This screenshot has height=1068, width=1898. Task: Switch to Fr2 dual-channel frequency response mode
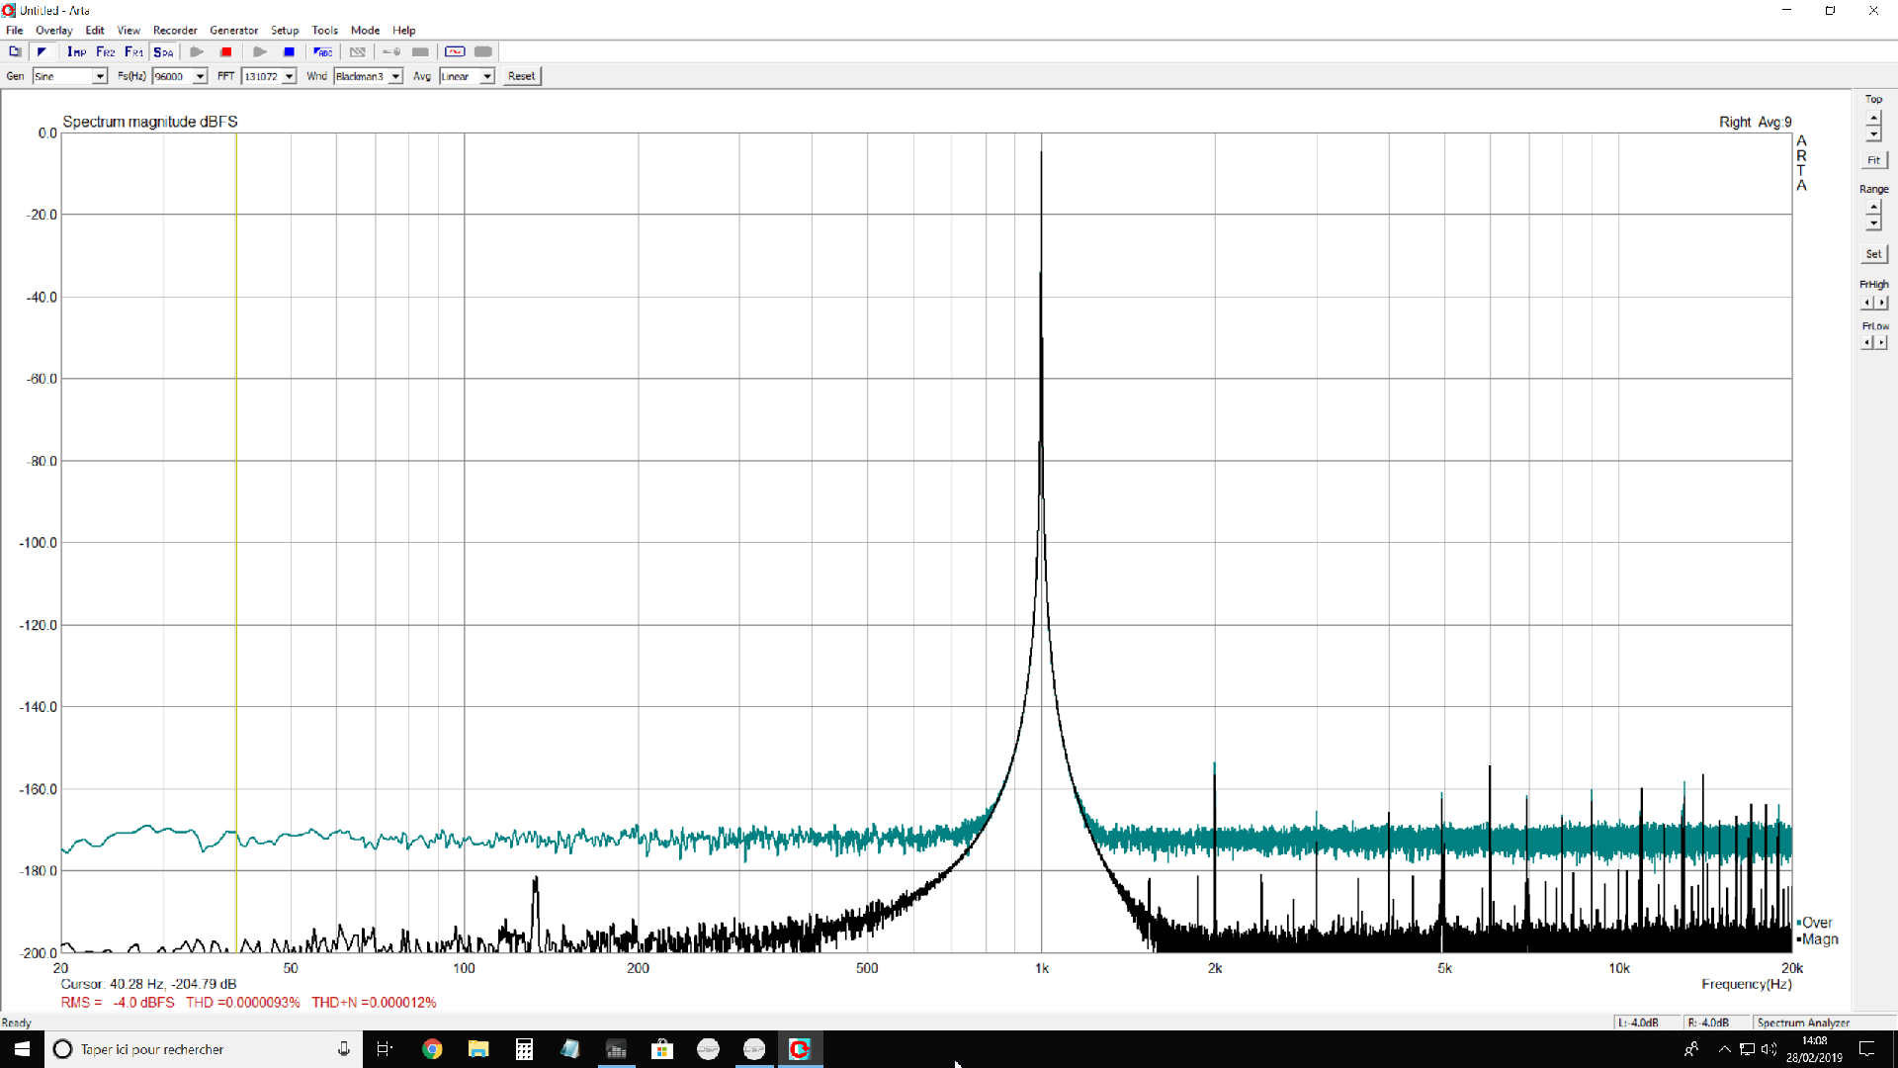click(105, 51)
